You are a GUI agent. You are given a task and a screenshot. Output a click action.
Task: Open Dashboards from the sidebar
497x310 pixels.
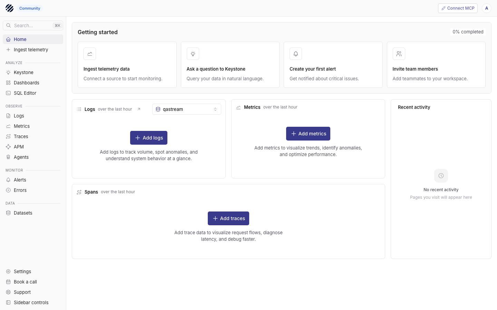click(33, 83)
